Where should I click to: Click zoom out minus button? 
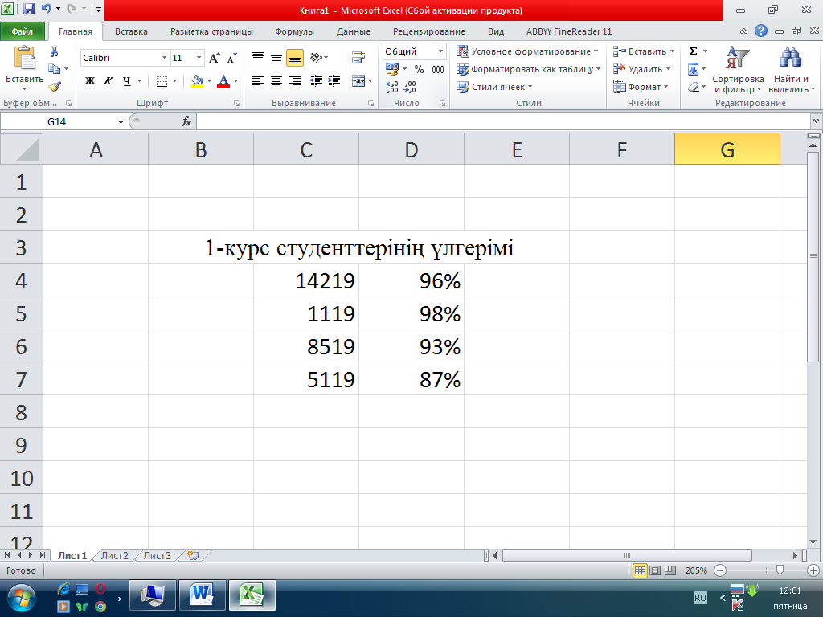(721, 570)
